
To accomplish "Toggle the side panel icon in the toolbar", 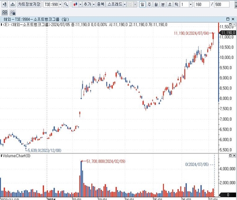I will pyautogui.click(x=5, y=4).
